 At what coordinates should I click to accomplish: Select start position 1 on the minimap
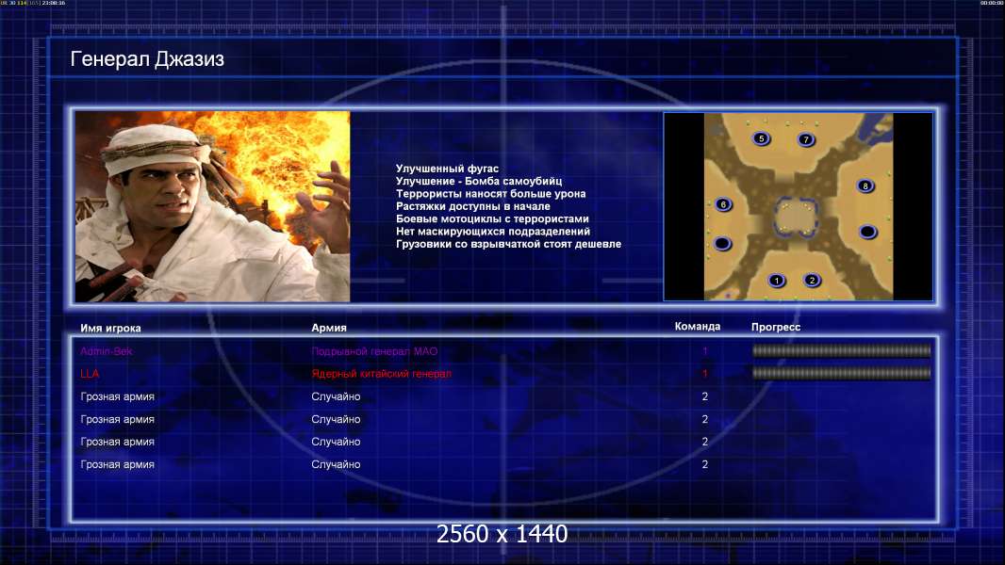point(777,281)
